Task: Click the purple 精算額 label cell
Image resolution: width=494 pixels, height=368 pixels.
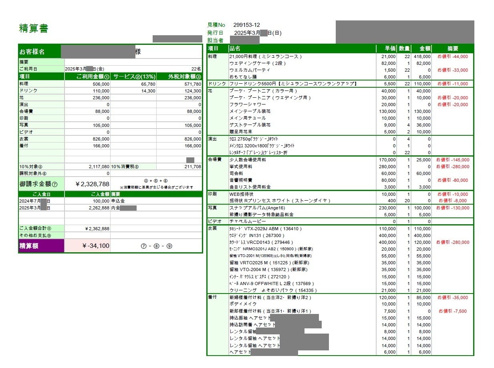Action: 41,246
